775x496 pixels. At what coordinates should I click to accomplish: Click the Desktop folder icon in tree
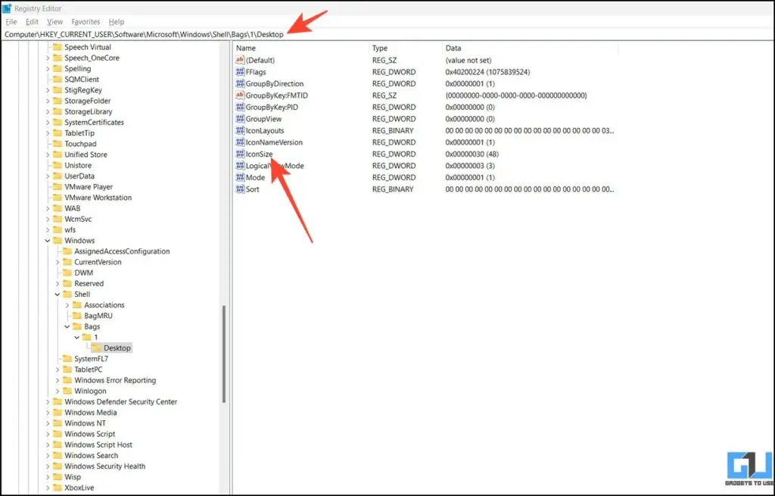[98, 348]
